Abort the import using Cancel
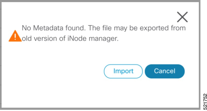Screen dimensions: 207x111 165,71
